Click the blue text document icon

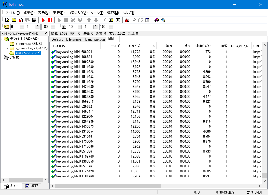click(x=147, y=20)
